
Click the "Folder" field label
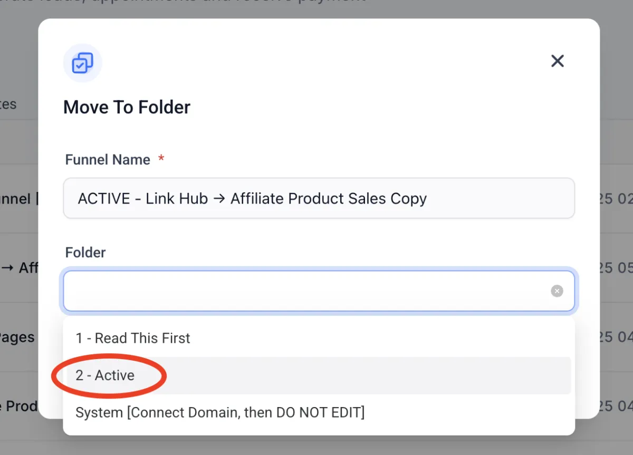coord(85,253)
